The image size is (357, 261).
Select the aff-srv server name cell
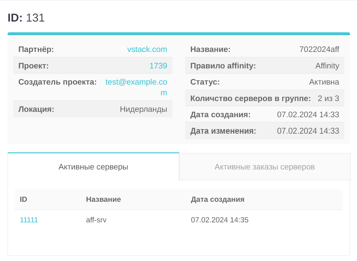(96, 220)
